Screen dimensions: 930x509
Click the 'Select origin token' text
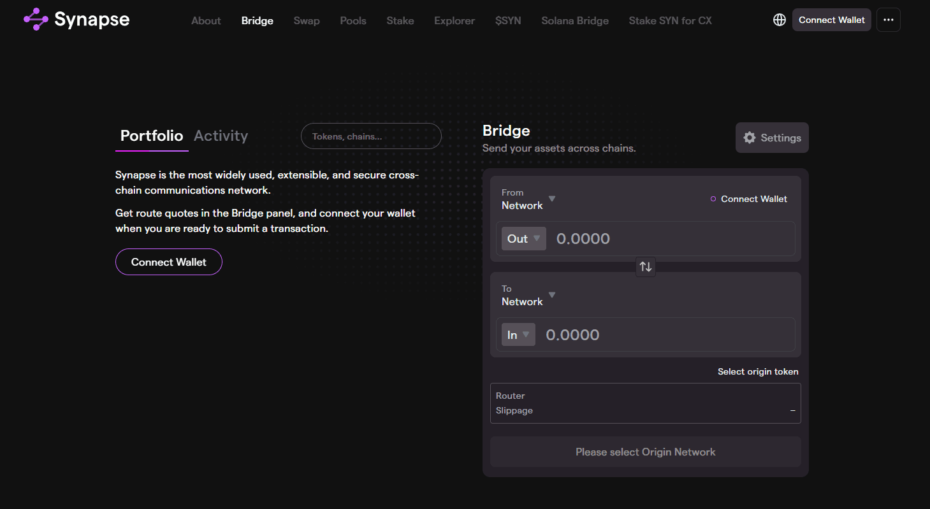[758, 371]
